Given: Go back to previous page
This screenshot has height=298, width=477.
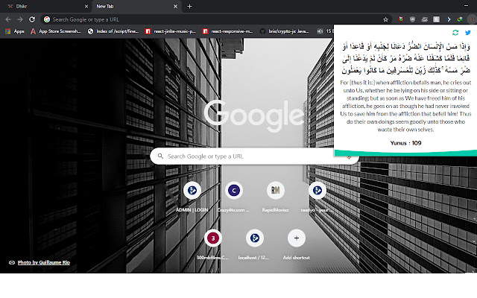Looking at the screenshot, I should pos(8,19).
